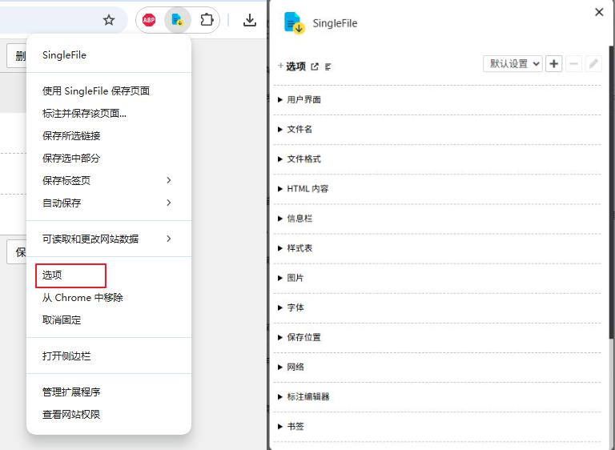Open 可读取和更改网站数据 submenu
Screen dimensions: 615x450
[x=109, y=239]
